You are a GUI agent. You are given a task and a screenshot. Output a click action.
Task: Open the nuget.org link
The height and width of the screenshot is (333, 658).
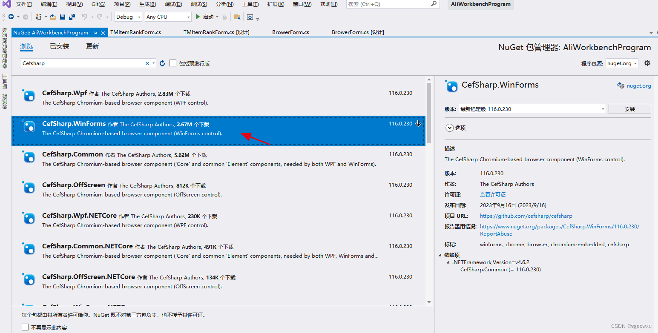tap(639, 86)
